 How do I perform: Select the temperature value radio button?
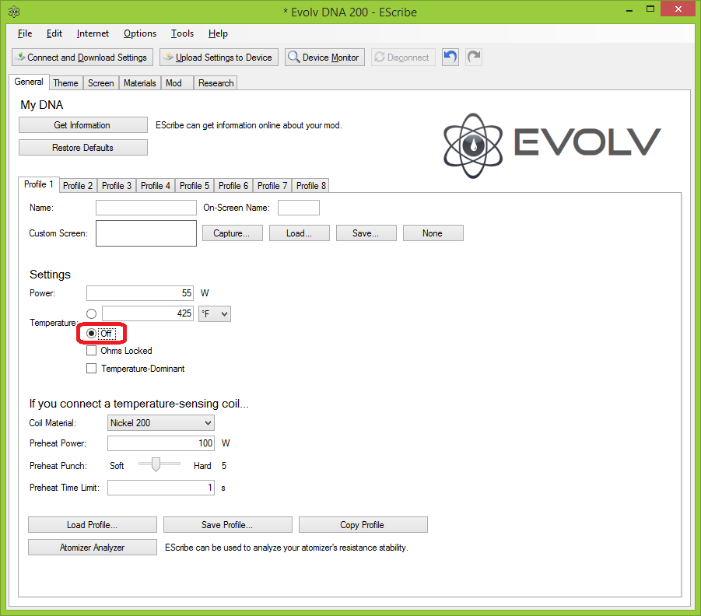92,313
